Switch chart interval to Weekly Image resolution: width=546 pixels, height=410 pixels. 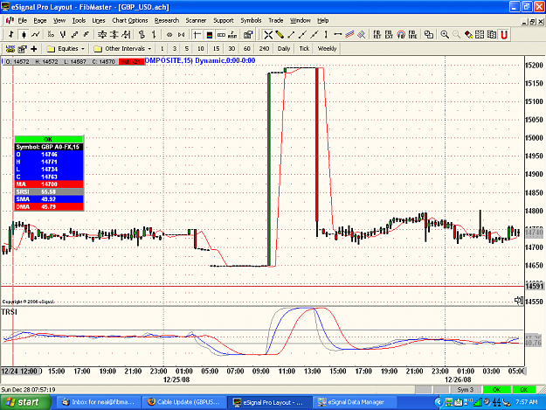pos(327,49)
